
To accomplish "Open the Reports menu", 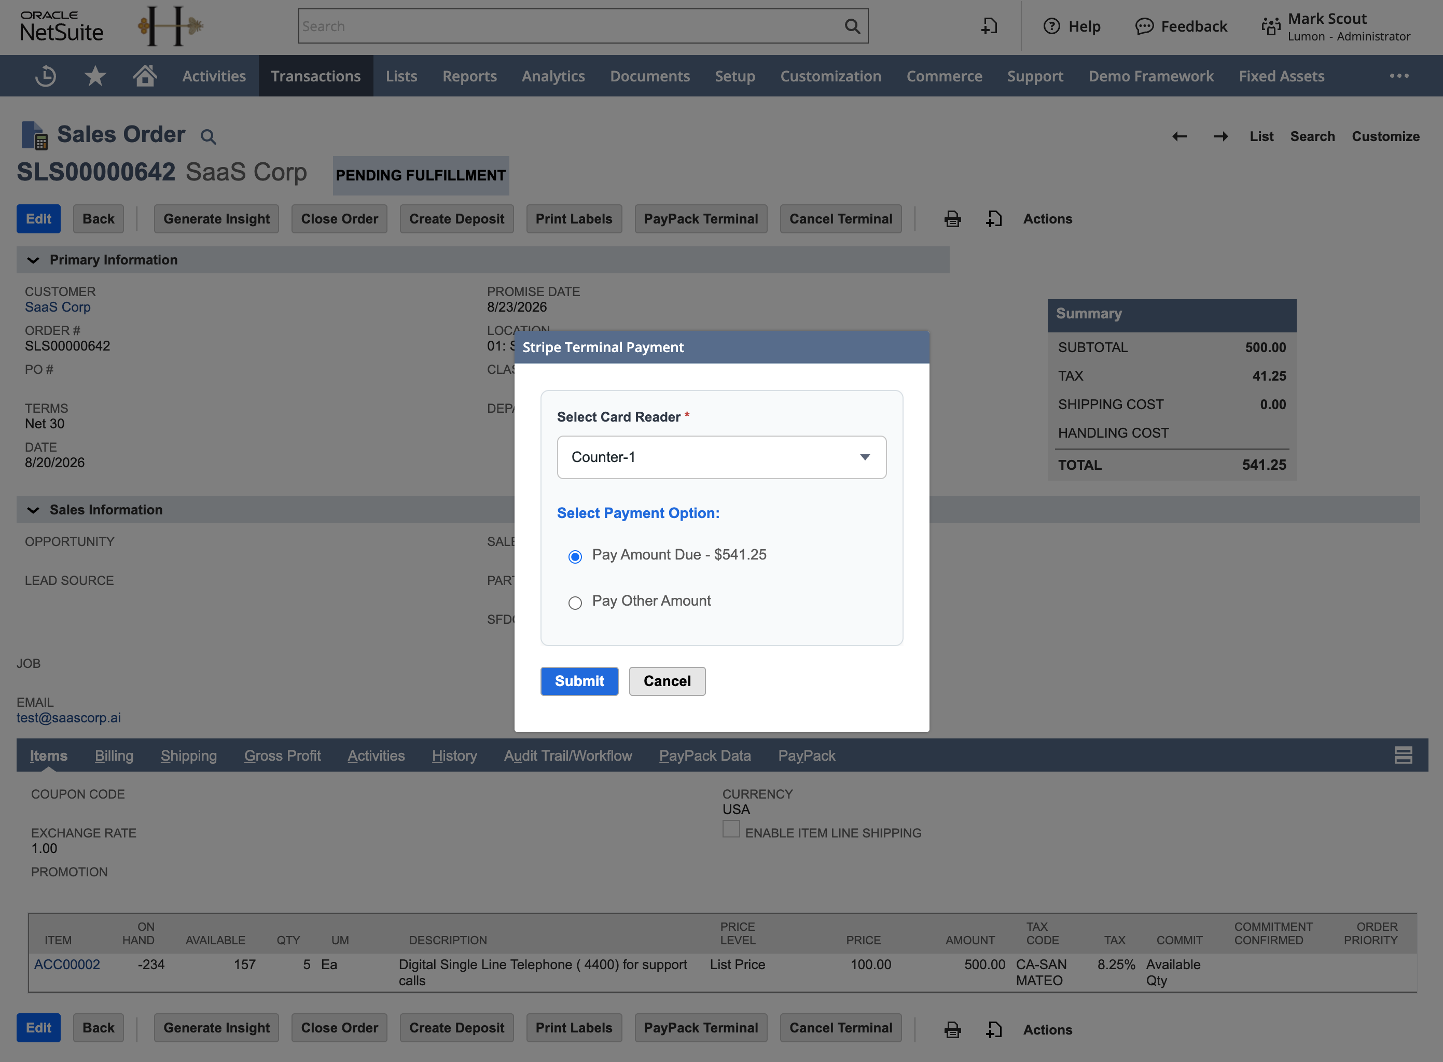I will coord(469,76).
